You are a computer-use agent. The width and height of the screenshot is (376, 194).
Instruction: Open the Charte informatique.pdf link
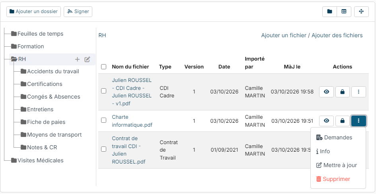tap(132, 121)
